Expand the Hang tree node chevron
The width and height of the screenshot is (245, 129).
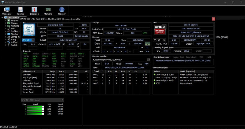(5, 40)
